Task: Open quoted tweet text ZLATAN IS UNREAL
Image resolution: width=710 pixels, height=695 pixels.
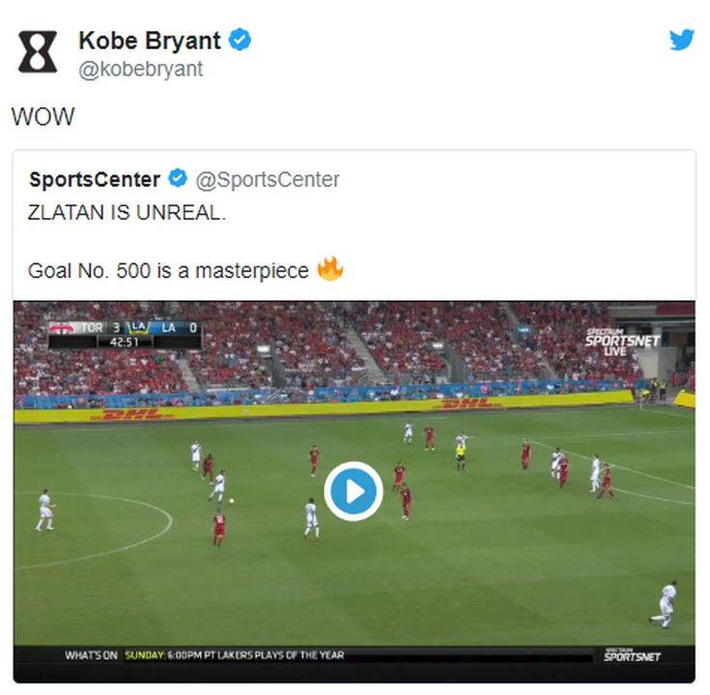Action: tap(127, 212)
